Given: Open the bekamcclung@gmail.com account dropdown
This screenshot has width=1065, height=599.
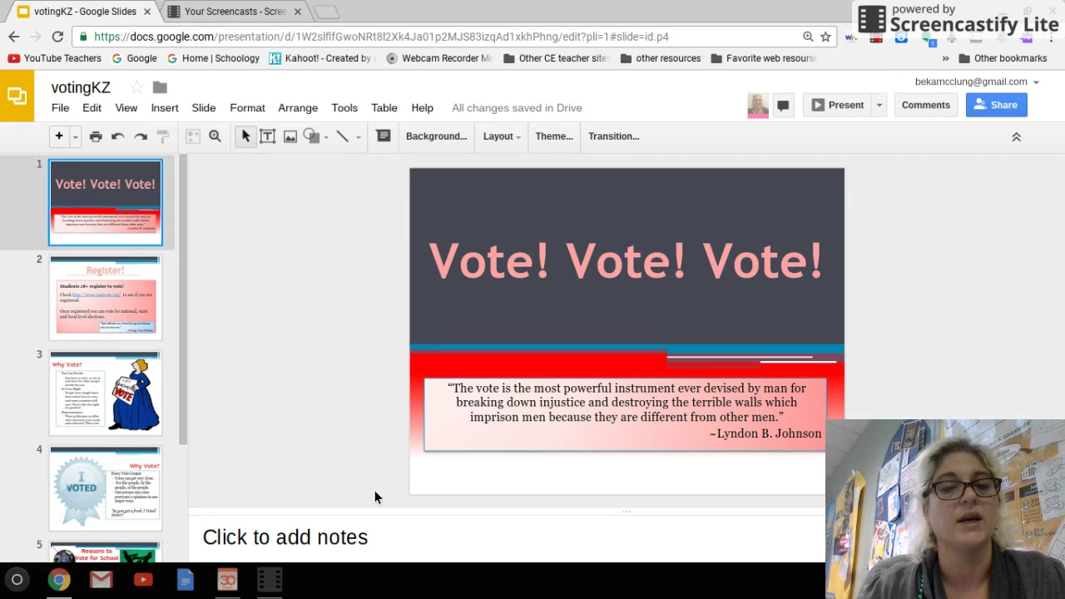Looking at the screenshot, I should [977, 82].
